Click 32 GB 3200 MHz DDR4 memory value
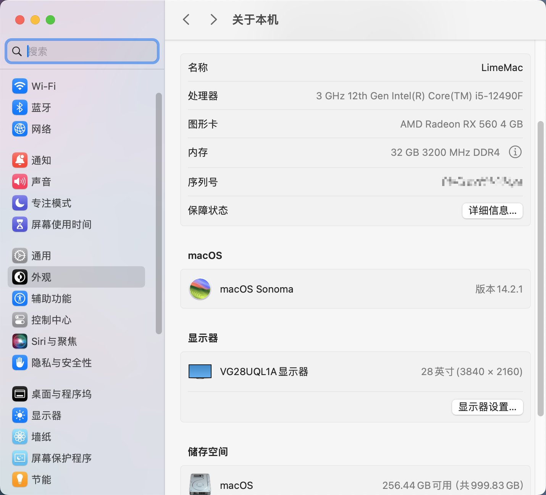Image resolution: width=546 pixels, height=495 pixels. tap(445, 152)
